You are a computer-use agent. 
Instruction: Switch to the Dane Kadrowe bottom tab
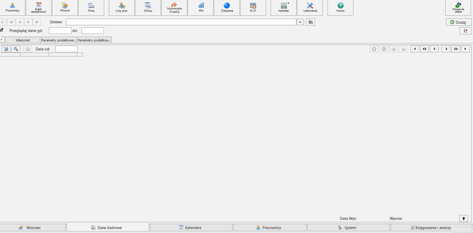108,228
